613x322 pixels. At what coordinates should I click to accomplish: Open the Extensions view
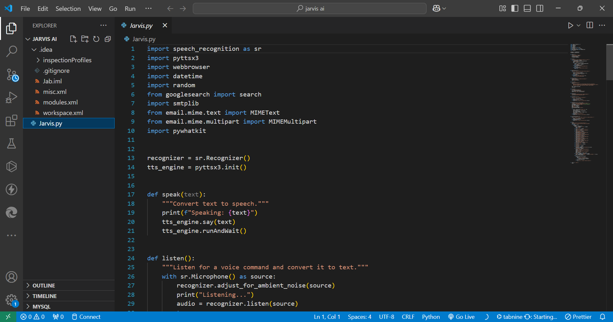point(11,120)
